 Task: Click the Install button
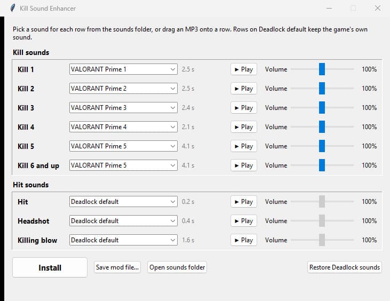point(50,267)
